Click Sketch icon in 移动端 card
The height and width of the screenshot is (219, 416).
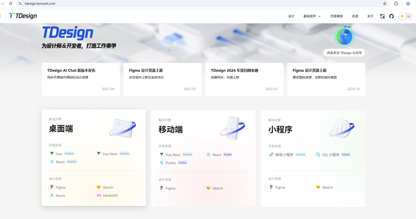click(x=208, y=188)
